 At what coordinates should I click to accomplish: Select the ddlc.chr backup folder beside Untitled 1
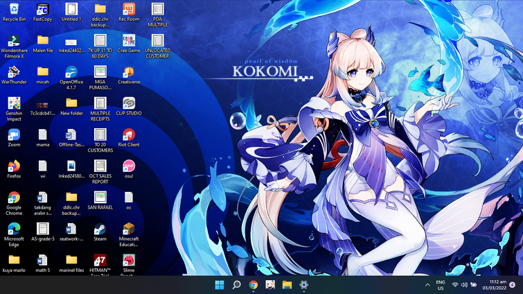pyautogui.click(x=100, y=15)
